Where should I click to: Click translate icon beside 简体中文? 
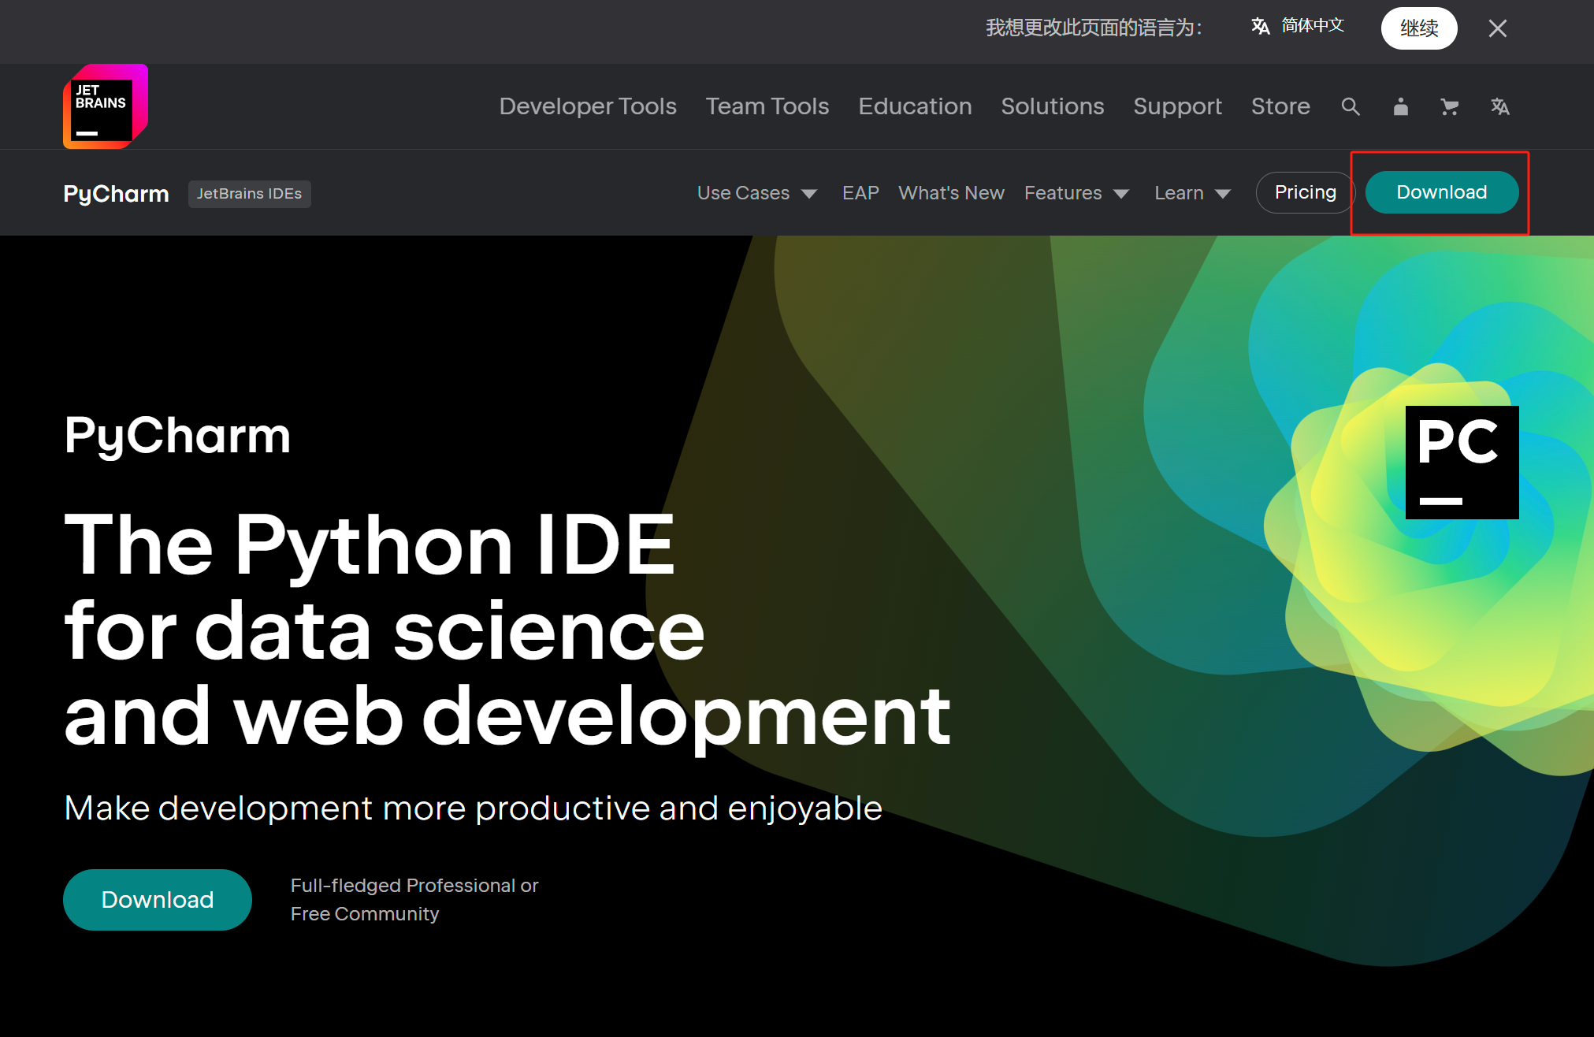tap(1260, 26)
